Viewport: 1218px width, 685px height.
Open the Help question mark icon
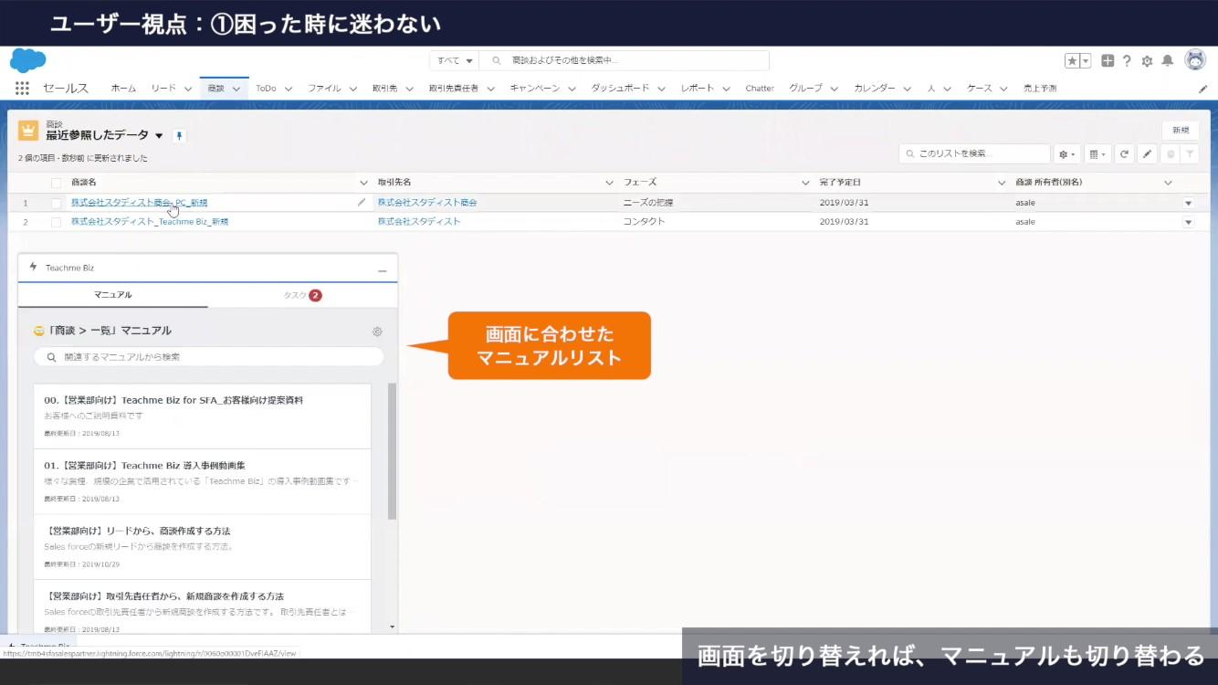1127,61
